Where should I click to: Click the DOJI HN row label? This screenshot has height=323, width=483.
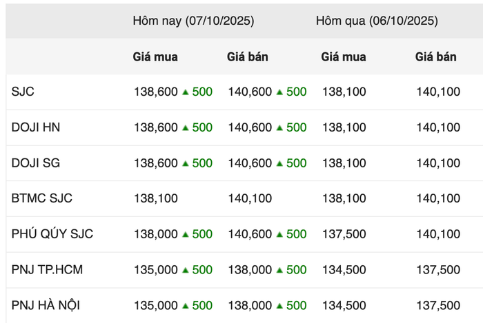(34, 127)
